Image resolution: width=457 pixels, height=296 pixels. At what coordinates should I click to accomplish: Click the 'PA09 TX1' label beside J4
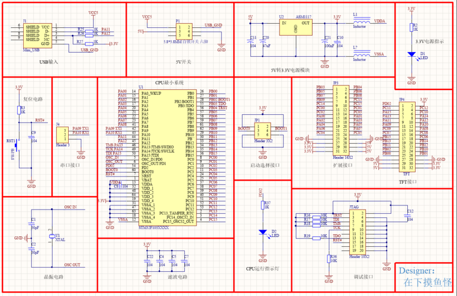[x=81, y=128]
